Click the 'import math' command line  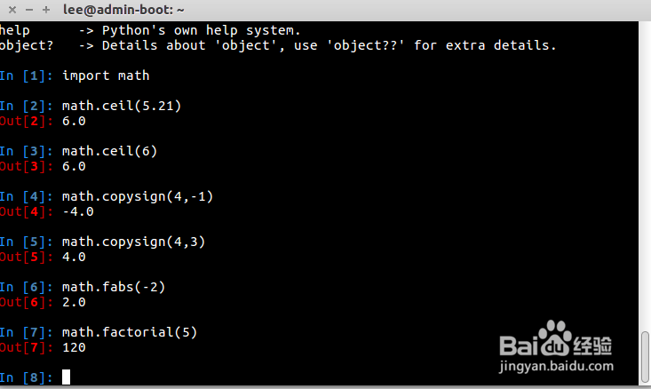pyautogui.click(x=106, y=75)
